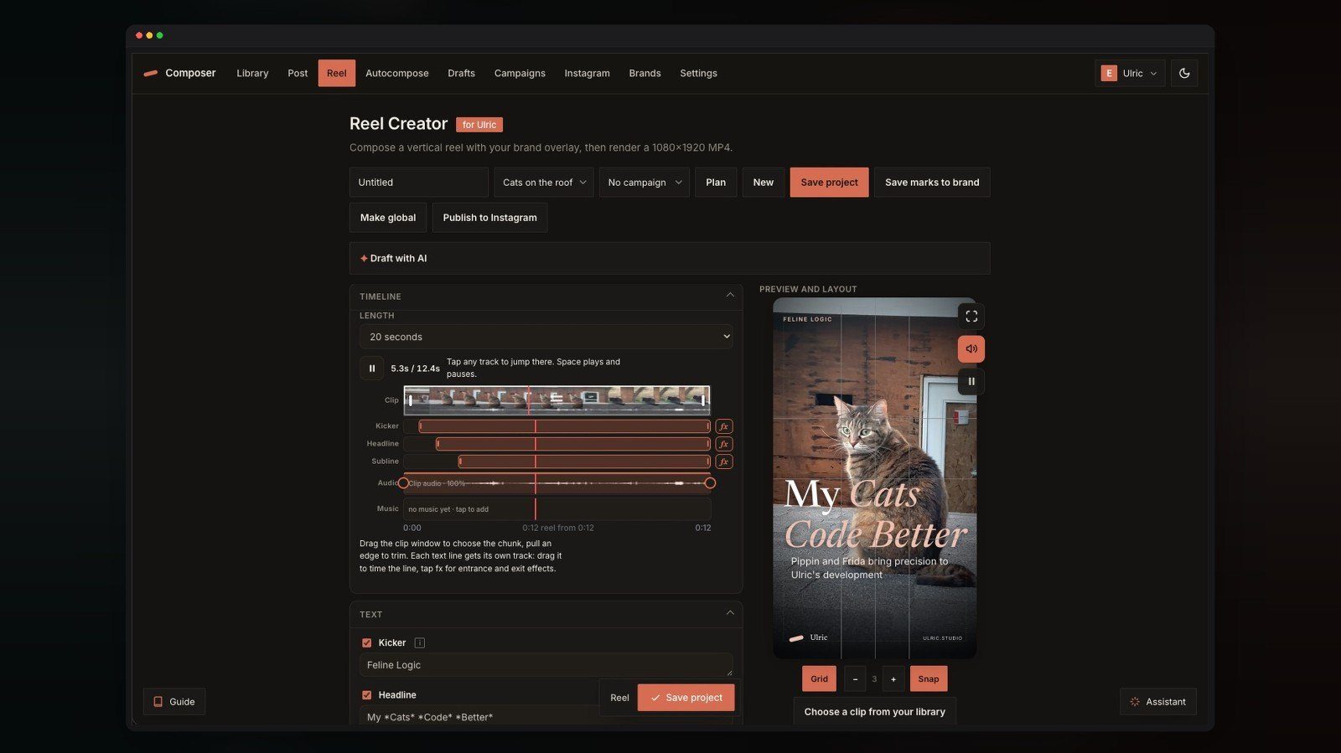This screenshot has width=1341, height=753.
Task: Open the Guide book icon button
Action: pos(174,702)
